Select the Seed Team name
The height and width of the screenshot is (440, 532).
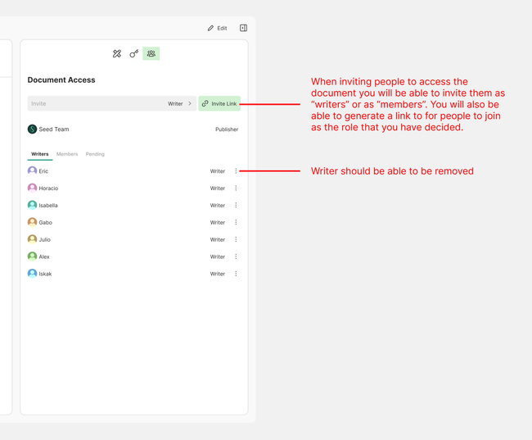click(x=54, y=129)
